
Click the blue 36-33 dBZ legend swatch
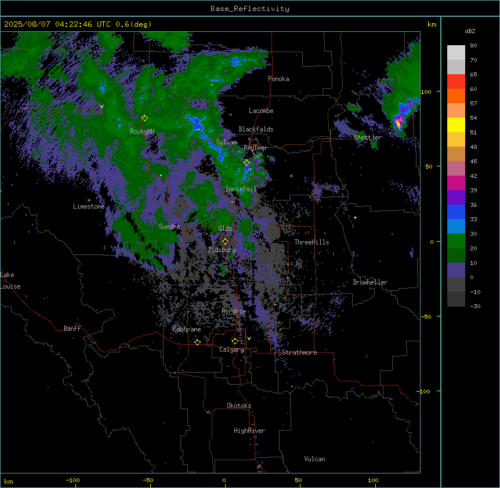tap(456, 212)
